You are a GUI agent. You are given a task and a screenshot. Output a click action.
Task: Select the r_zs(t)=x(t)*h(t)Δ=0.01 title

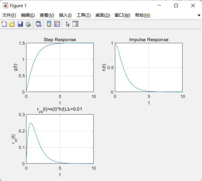pyautogui.click(x=59, y=110)
